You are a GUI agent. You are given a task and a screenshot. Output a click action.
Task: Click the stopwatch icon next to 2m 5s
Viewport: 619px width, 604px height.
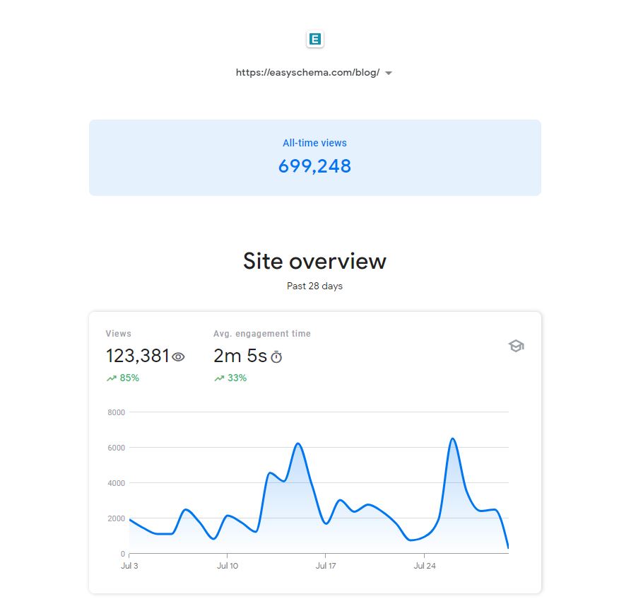[x=276, y=357]
